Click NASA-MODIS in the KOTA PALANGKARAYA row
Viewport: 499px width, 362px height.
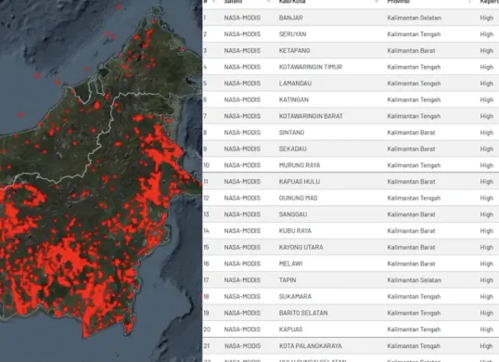[x=242, y=346]
